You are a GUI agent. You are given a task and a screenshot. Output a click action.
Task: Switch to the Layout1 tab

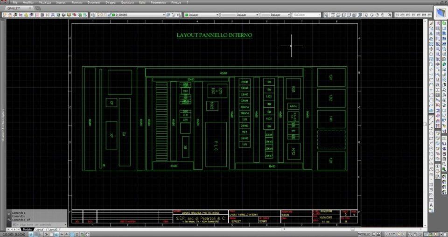[x=40, y=230]
